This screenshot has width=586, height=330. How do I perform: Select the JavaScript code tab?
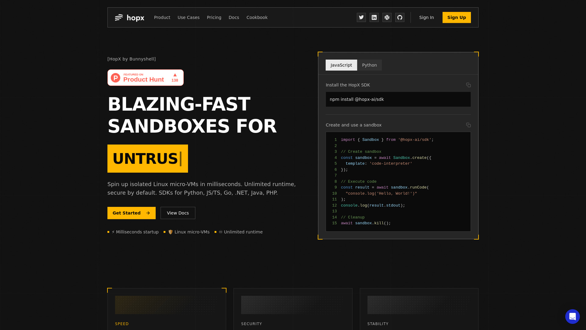tap(341, 65)
